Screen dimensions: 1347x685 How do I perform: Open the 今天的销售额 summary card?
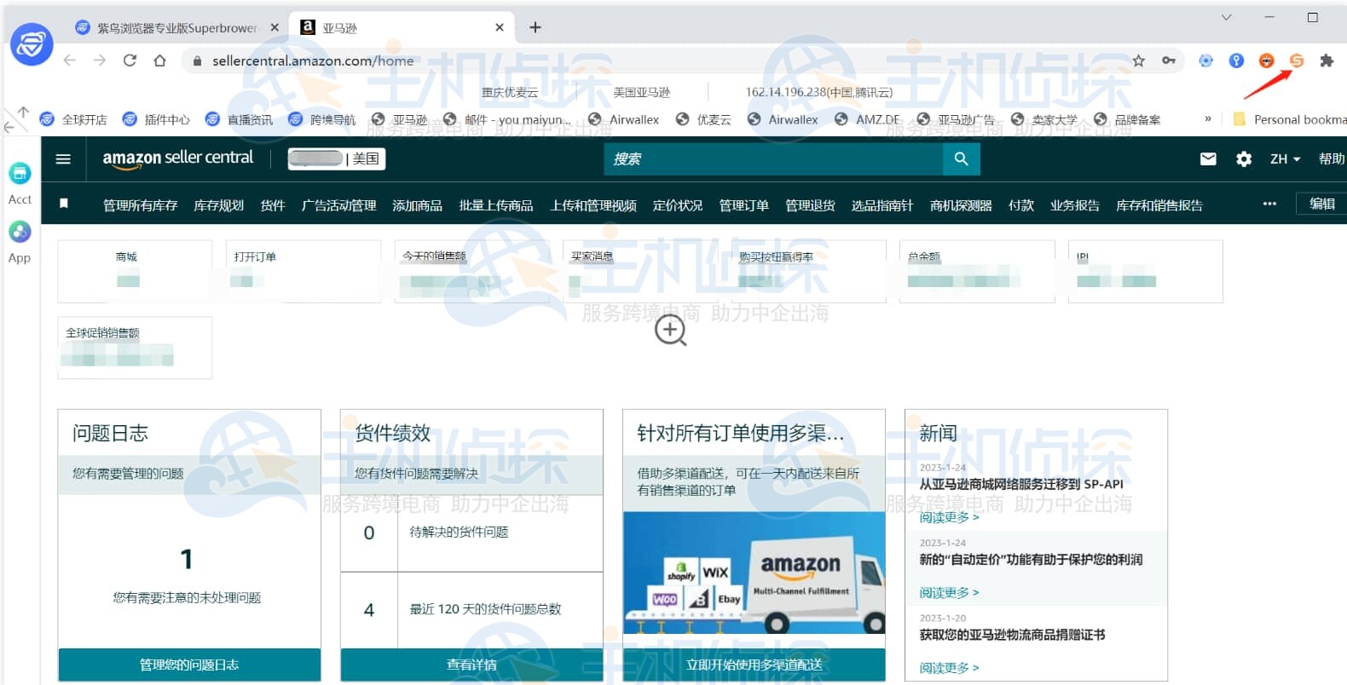[x=471, y=271]
